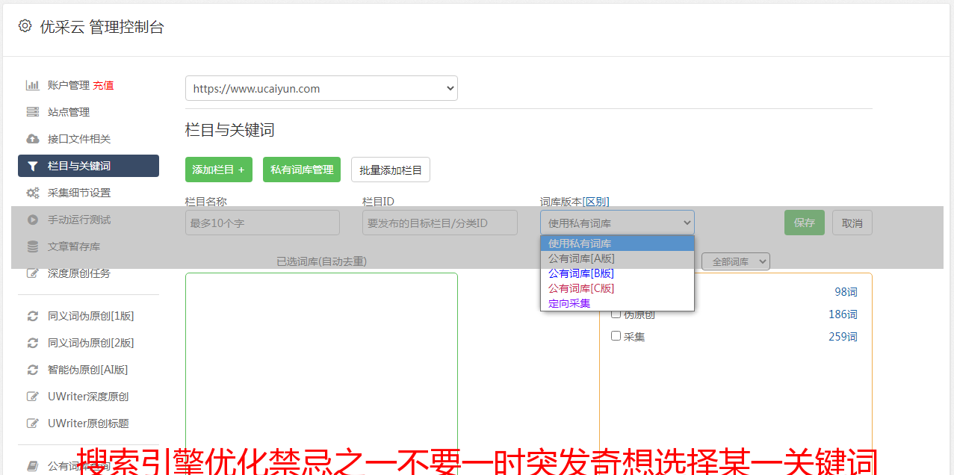The image size is (954, 475).
Task: Click the [区别] link next to 词库版本
Action: 596,202
